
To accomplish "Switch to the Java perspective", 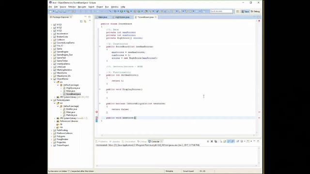I will [245, 12].
